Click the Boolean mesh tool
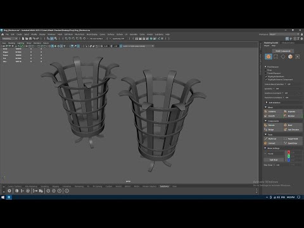This screenshot has height=228, width=304. pyautogui.click(x=293, y=116)
